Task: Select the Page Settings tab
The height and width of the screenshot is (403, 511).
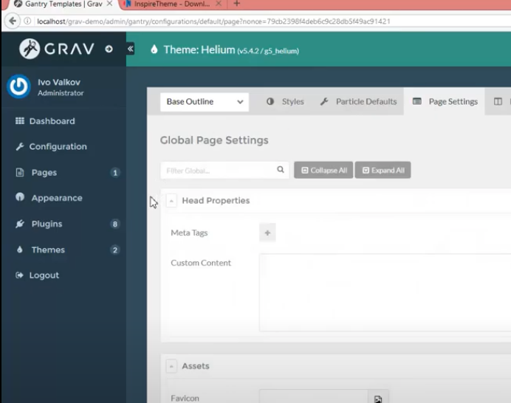Action: pyautogui.click(x=445, y=102)
